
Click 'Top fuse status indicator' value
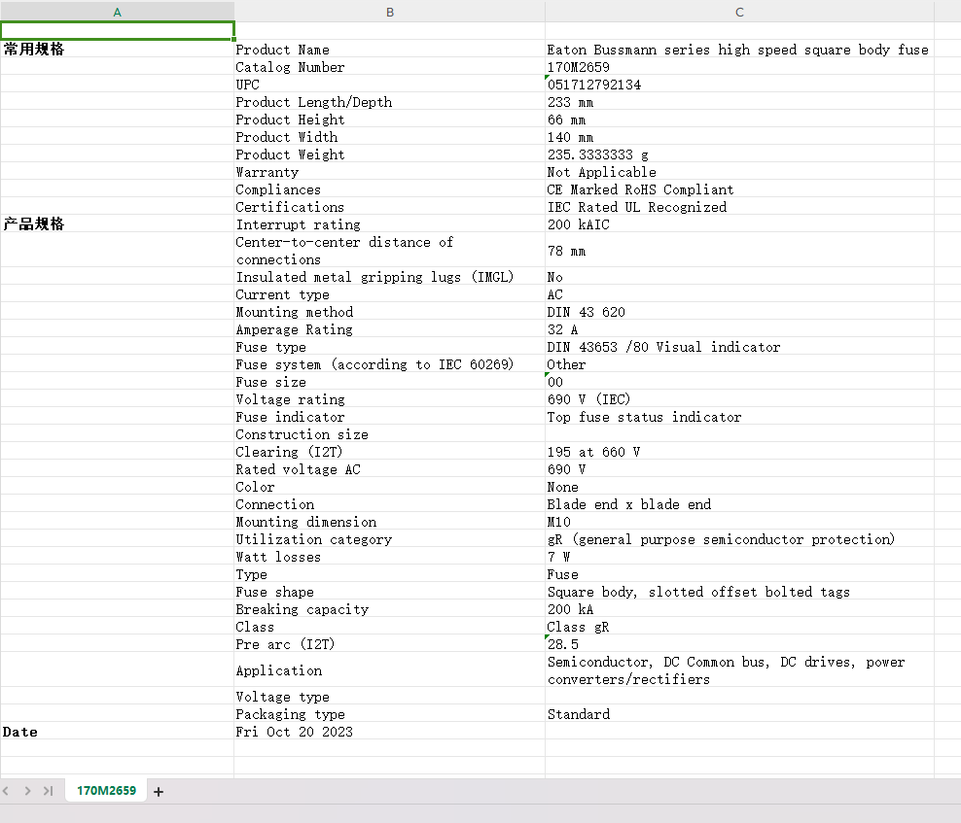(739, 417)
